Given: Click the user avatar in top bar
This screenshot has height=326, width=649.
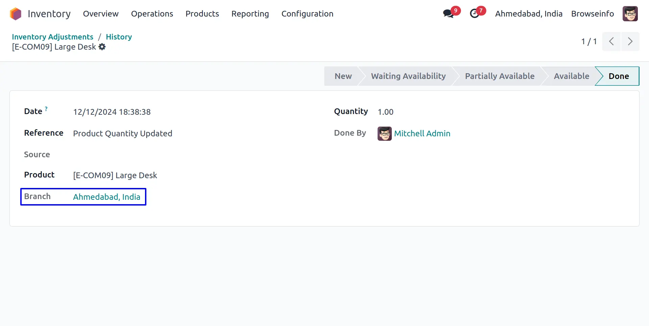Looking at the screenshot, I should click(630, 14).
